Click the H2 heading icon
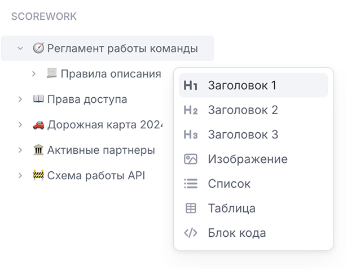This screenshot has width=347, height=269. click(191, 110)
